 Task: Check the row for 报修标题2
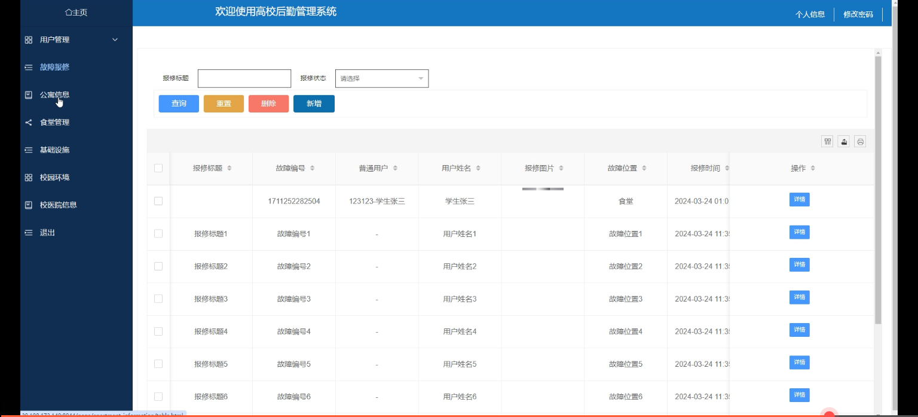pos(158,266)
